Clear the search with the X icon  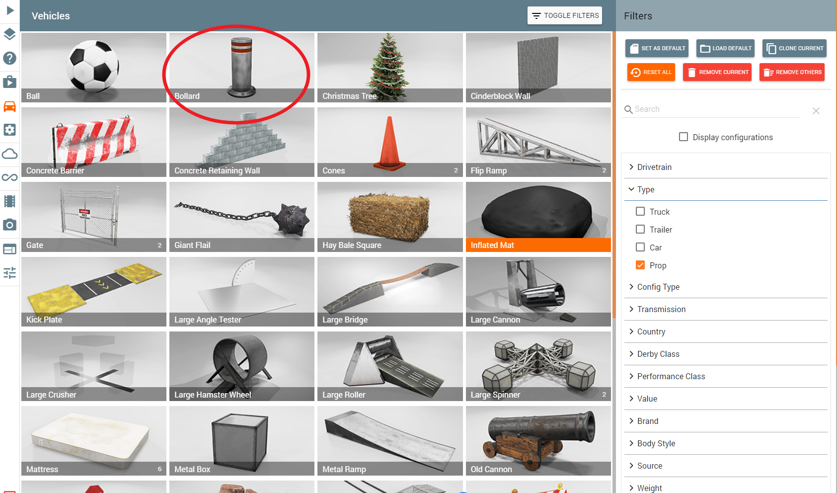click(816, 111)
